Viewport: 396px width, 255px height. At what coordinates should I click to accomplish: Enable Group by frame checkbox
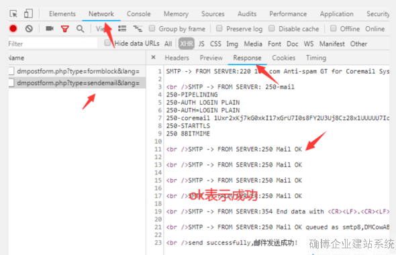click(x=152, y=28)
